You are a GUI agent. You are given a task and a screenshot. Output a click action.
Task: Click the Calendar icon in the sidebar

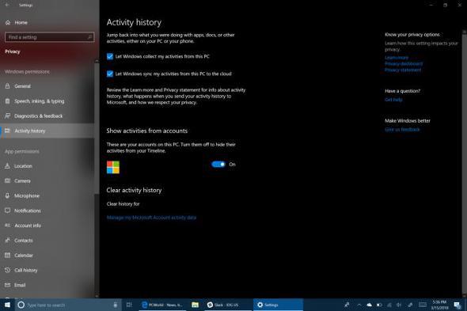[x=7, y=256]
